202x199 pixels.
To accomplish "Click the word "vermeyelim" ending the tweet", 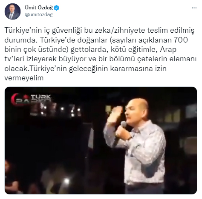I will click(24, 78).
